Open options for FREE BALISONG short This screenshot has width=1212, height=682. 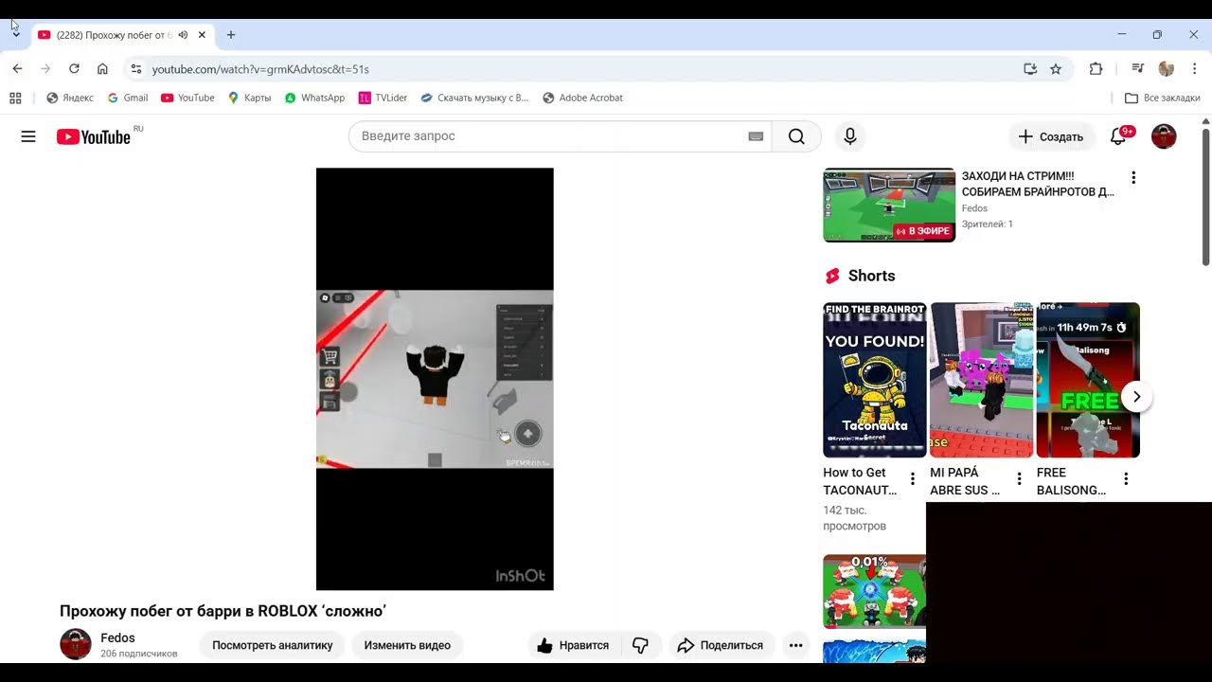point(1126,478)
